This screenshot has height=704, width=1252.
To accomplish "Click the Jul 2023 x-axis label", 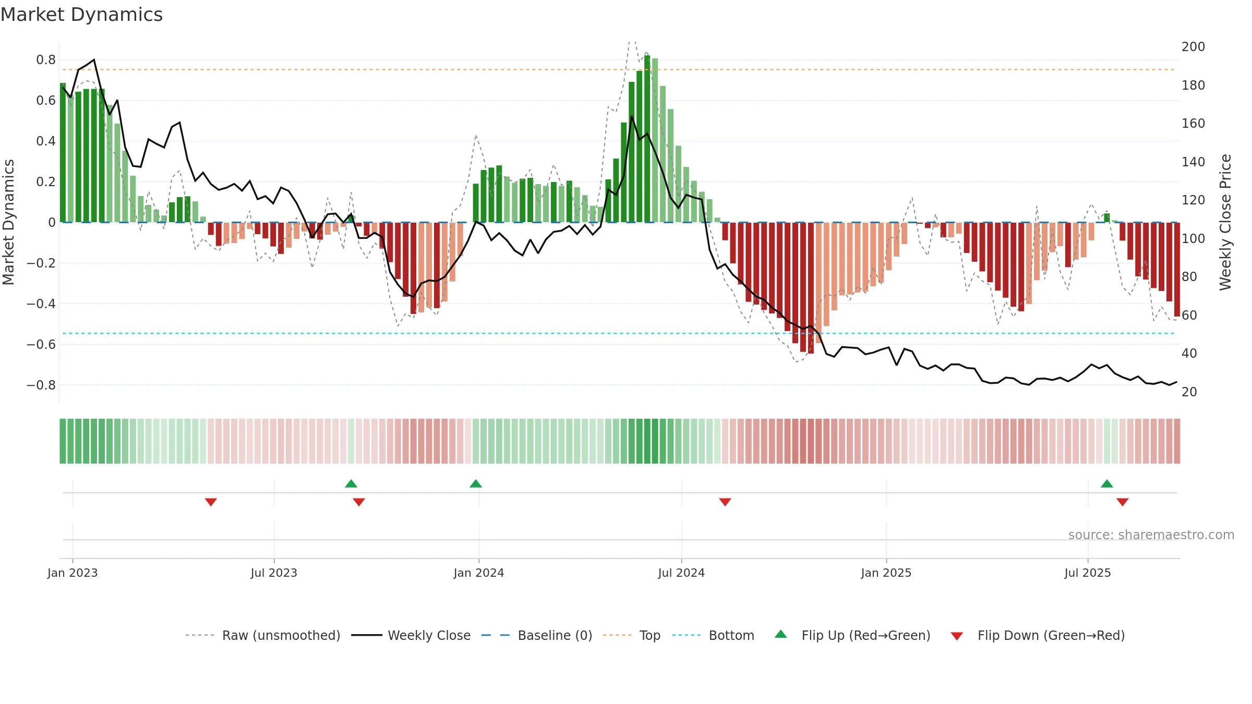I will [274, 573].
